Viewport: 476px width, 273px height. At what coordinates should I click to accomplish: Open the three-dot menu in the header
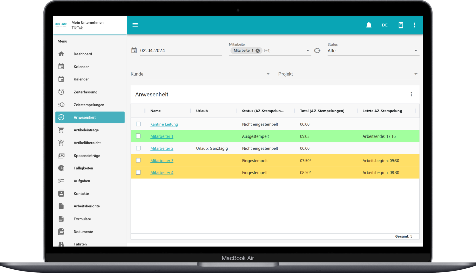coord(414,25)
